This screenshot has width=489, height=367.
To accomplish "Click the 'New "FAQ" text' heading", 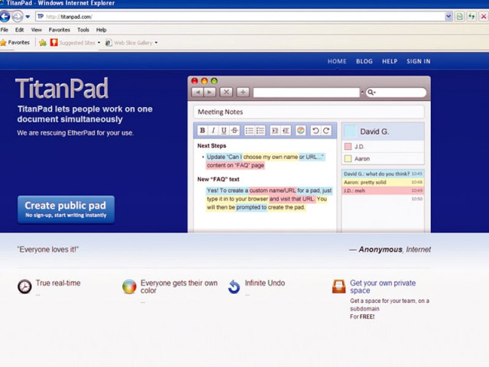I will coord(219,180).
